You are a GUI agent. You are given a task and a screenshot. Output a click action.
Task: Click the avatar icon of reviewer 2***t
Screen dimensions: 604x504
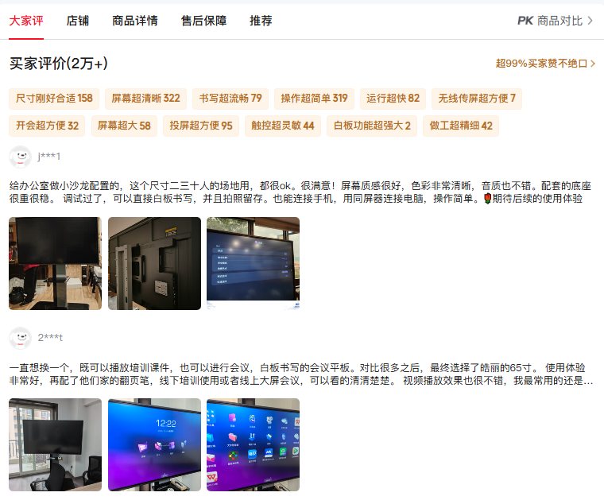pyautogui.click(x=20, y=338)
